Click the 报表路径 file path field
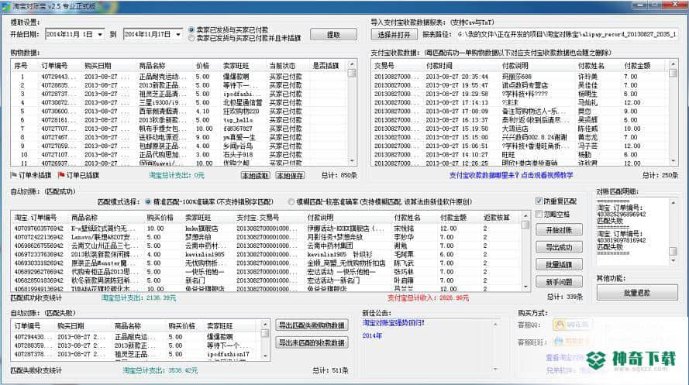This screenshot has height=385, width=689. [567, 34]
